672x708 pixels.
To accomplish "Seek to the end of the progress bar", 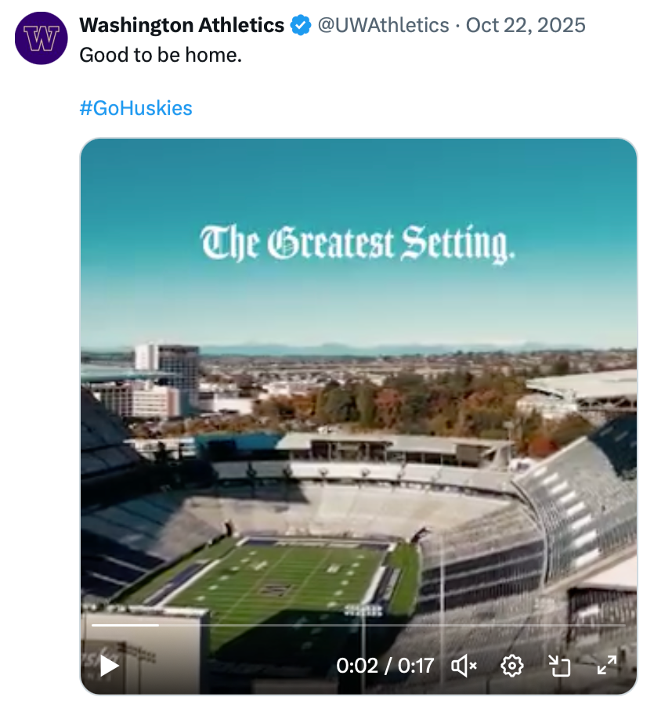I will tap(623, 625).
